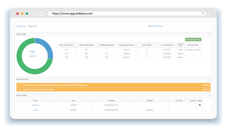Open the Adjustment claim link
227x131 pixels.
click(35, 105)
